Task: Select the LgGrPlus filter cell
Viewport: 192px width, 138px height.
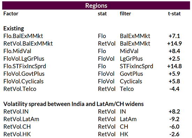Action: click(x=131, y=59)
